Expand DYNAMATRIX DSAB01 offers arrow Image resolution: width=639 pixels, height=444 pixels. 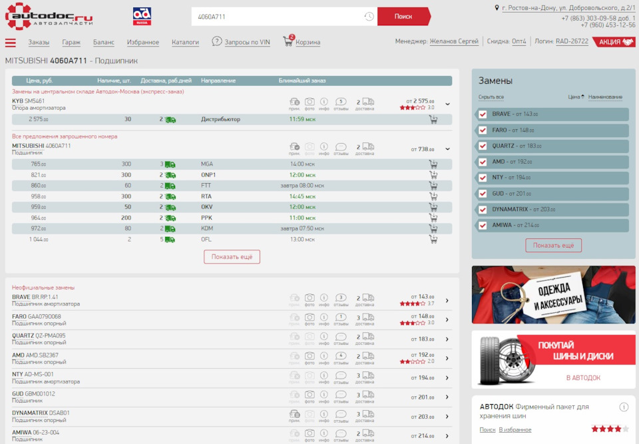tap(447, 417)
